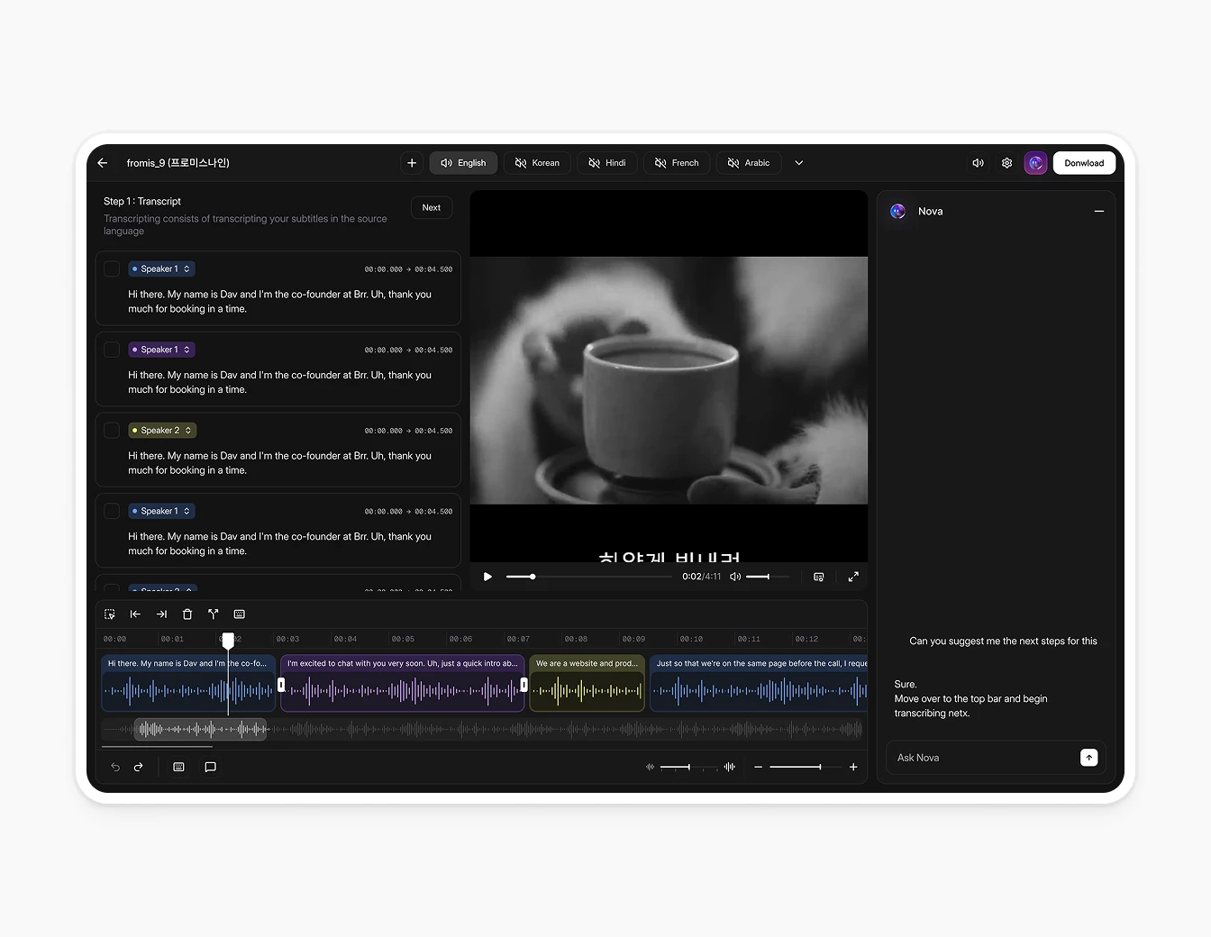This screenshot has width=1211, height=937.
Task: Redo the last action
Action: click(139, 767)
